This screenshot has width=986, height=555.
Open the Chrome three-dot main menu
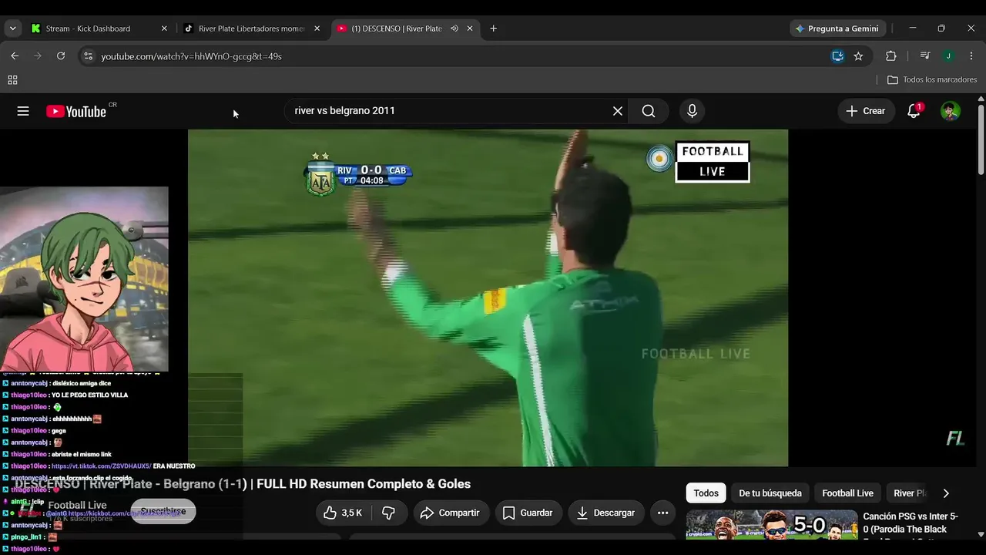(x=971, y=56)
